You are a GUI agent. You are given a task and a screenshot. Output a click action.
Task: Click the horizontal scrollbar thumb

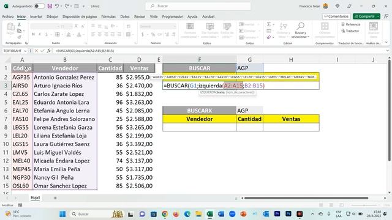click(306, 198)
